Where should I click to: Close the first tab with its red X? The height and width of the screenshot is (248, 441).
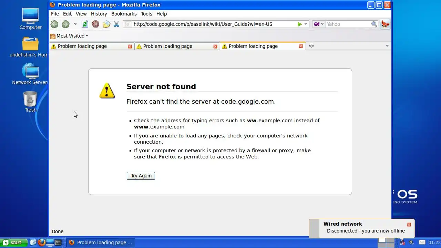point(130,46)
